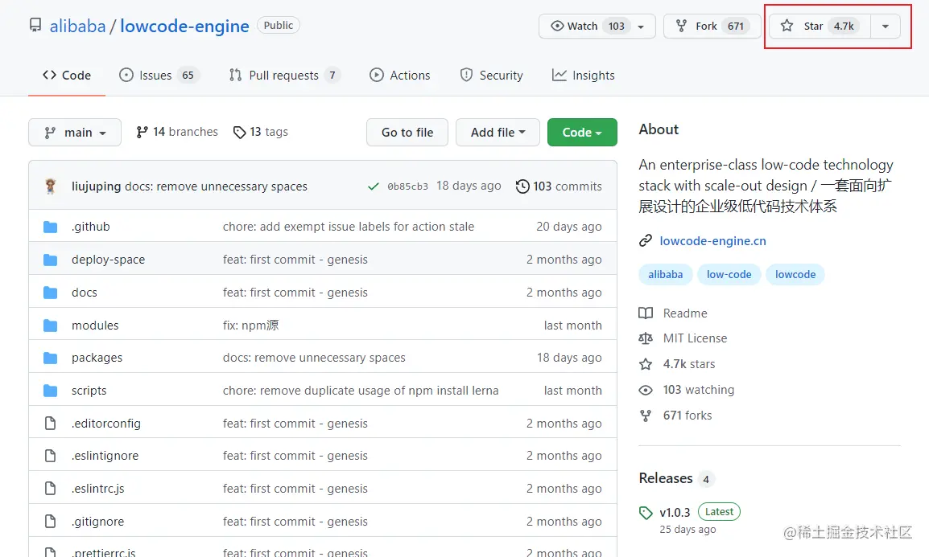Image resolution: width=929 pixels, height=557 pixels.
Task: Open the v1.0.3 release link
Action: pos(675,512)
